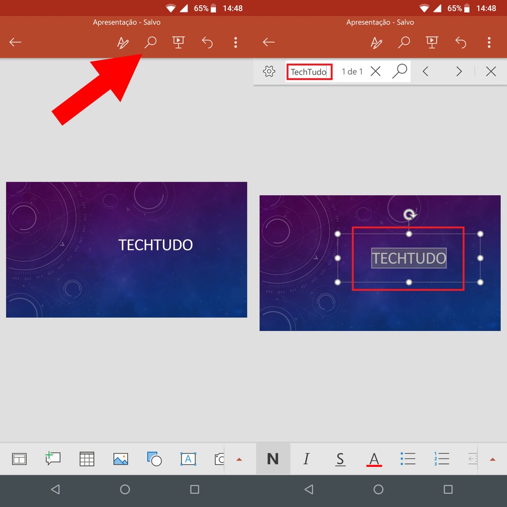Expand more formatting options with red arrow
The image size is (507, 507).
tap(493, 459)
